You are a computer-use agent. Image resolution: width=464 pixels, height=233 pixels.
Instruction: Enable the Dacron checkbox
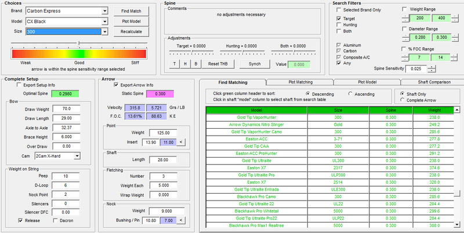tap(55, 220)
